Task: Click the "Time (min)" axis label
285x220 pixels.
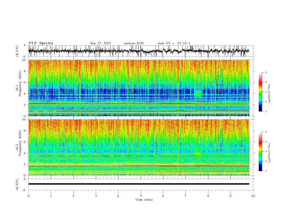Action: [x=144, y=200]
